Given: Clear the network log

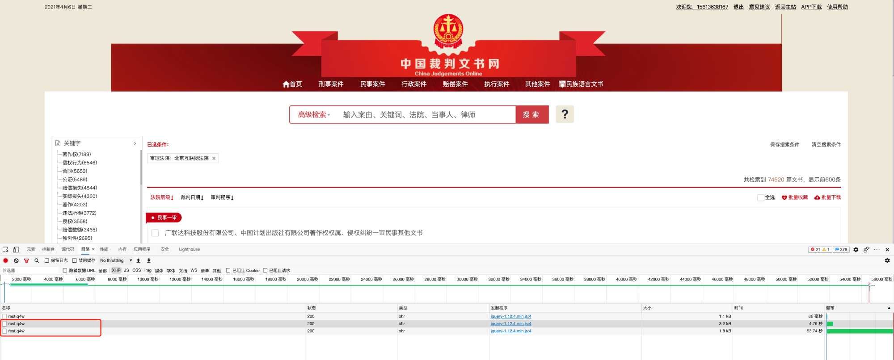Looking at the screenshot, I should point(16,260).
